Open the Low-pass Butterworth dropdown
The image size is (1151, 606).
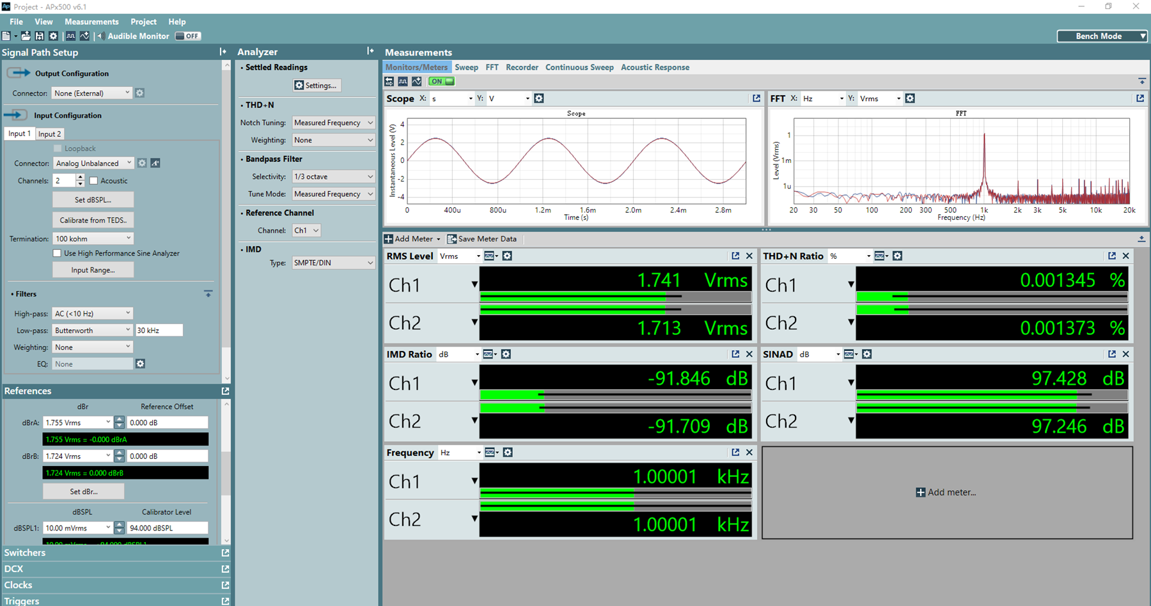[92, 330]
